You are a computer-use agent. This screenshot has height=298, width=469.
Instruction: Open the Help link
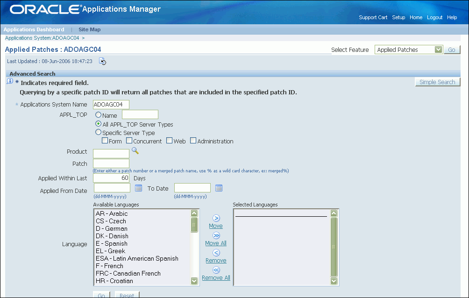click(452, 17)
